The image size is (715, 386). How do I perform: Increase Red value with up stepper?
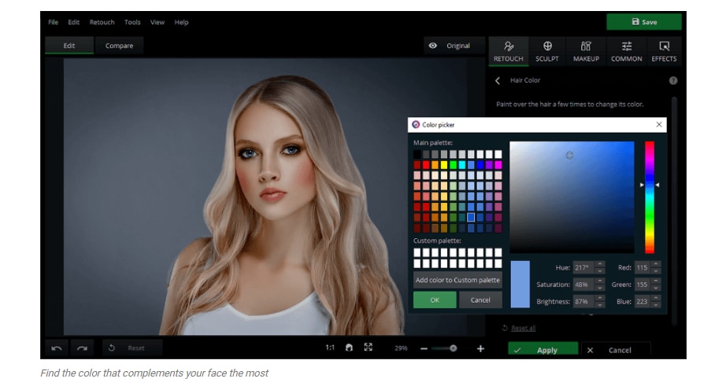656,264
